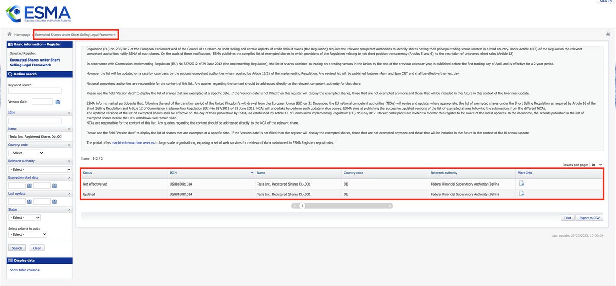Image resolution: width=616 pixels, height=286 pixels.
Task: Click the Search button
Action: click(17, 248)
